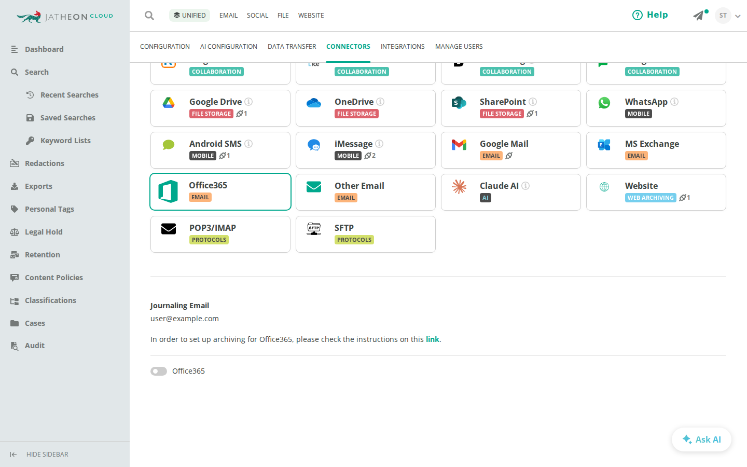
Task: Click the info icon next to WhatsApp
Action: click(674, 102)
